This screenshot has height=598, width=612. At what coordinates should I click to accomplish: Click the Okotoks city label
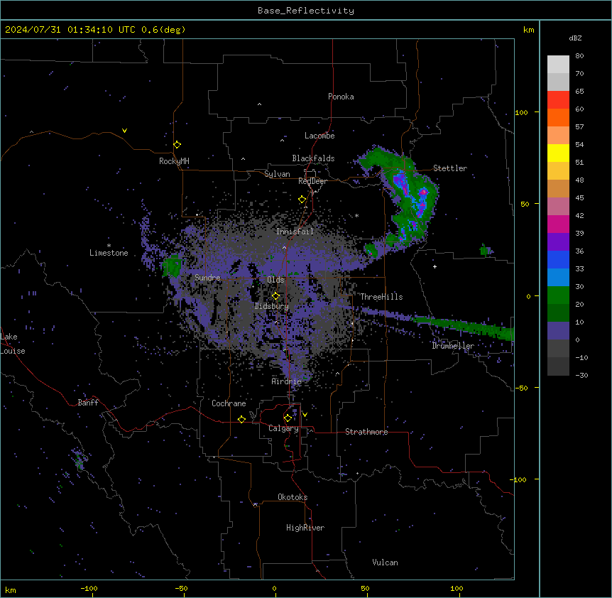tap(293, 497)
